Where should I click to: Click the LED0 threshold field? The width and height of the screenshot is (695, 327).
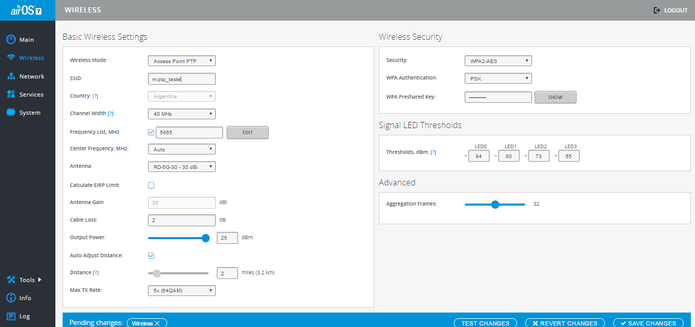[479, 156]
